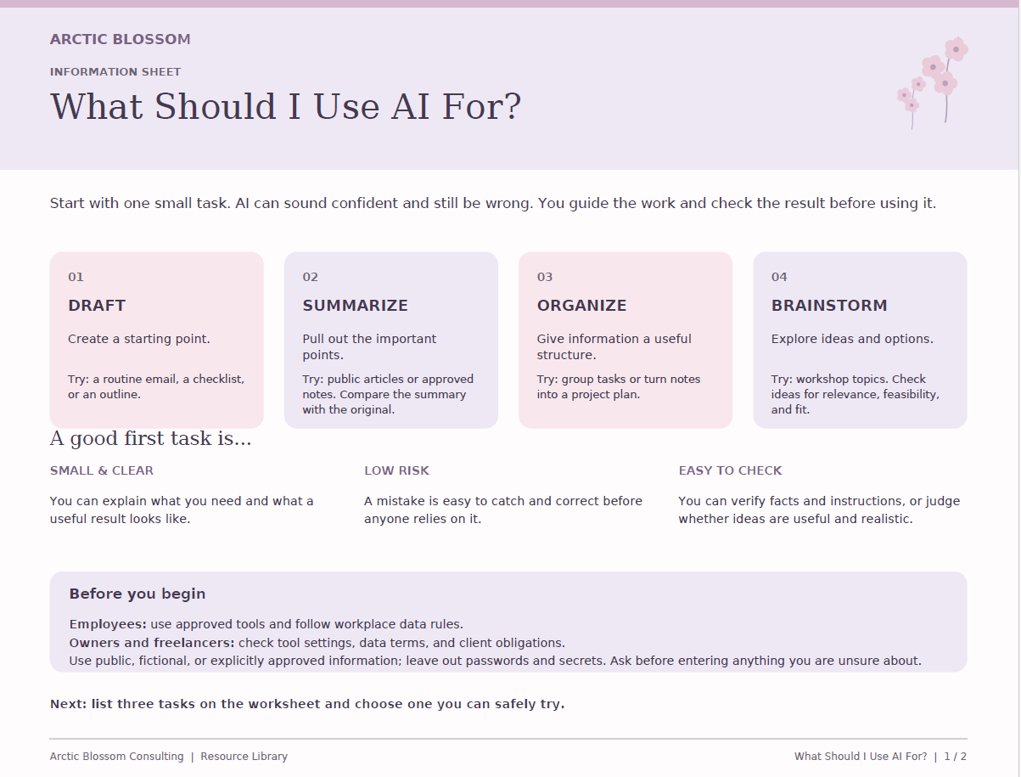Click the number 04 on the Brainstorm card
The image size is (1021, 777).
coord(779,277)
